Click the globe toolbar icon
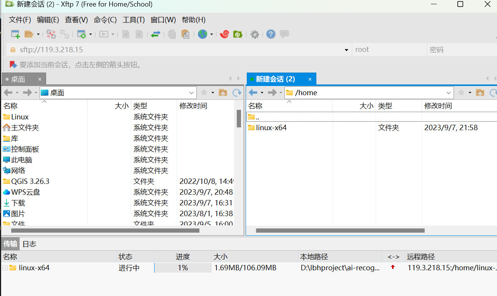 (x=203, y=34)
